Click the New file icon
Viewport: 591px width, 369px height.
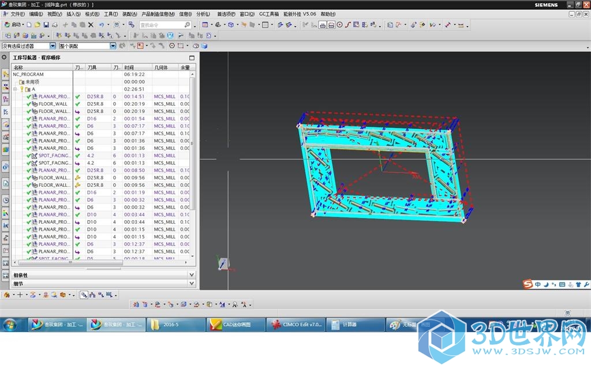29,25
